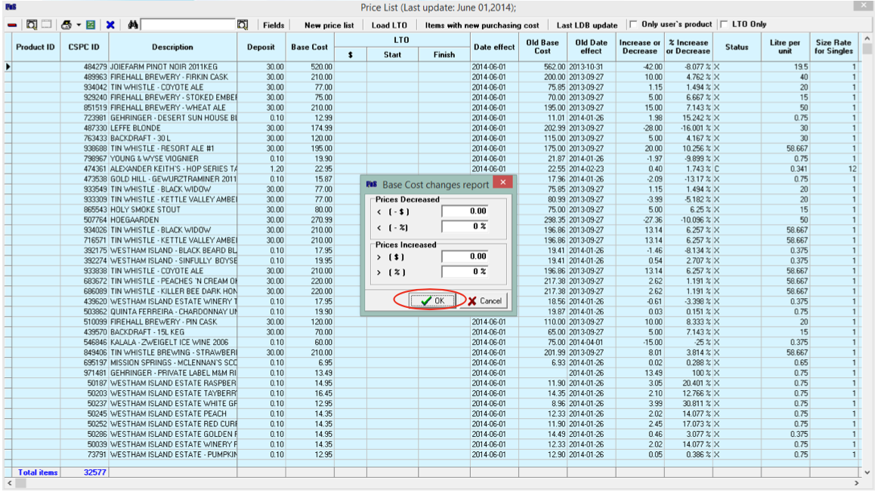The height and width of the screenshot is (492, 878).
Task: Click base cost 520.00 cell
Action: pos(311,66)
